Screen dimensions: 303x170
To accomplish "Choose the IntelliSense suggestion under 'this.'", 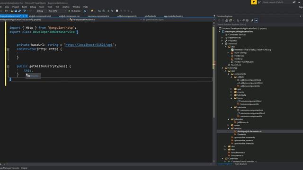I will pos(33,76).
